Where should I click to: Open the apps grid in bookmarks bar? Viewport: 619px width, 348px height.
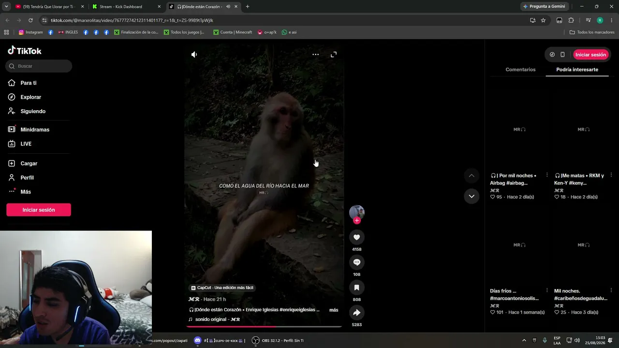pyautogui.click(x=6, y=32)
